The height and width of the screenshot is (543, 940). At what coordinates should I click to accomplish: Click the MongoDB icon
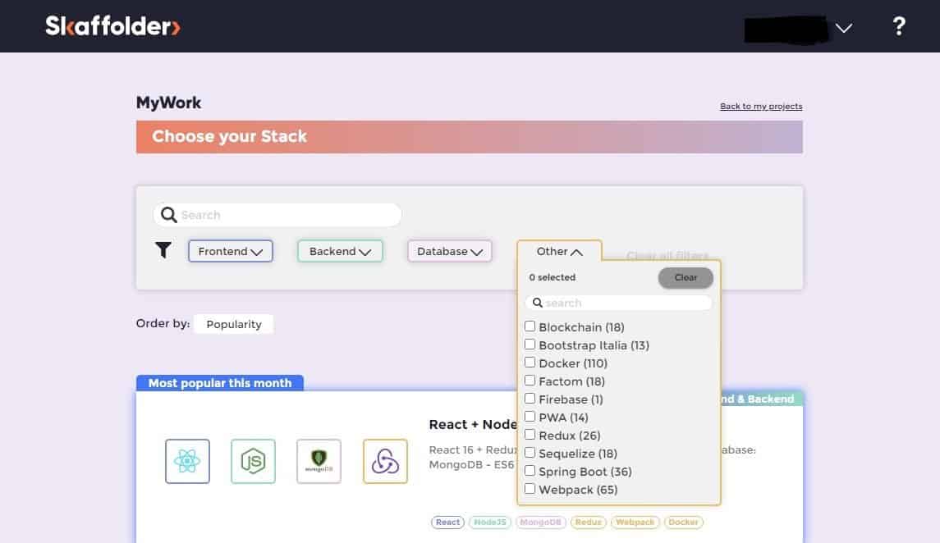click(319, 461)
